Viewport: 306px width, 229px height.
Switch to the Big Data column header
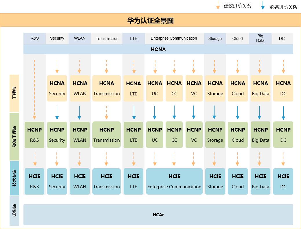pyautogui.click(x=260, y=38)
